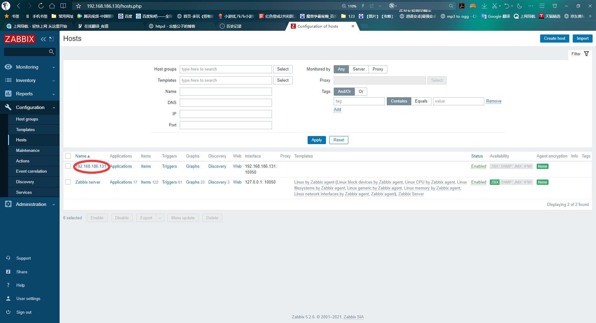Open the browser hamburger menu

pos(542,6)
